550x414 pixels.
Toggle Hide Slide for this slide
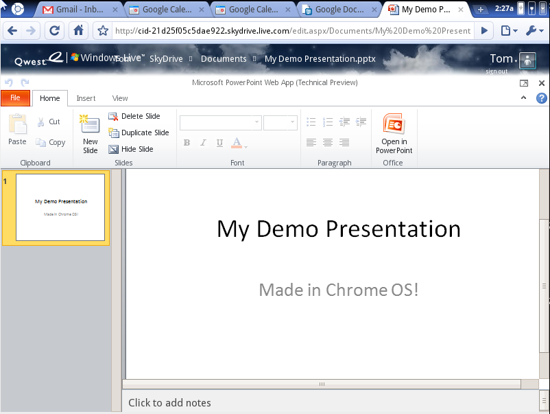point(130,149)
